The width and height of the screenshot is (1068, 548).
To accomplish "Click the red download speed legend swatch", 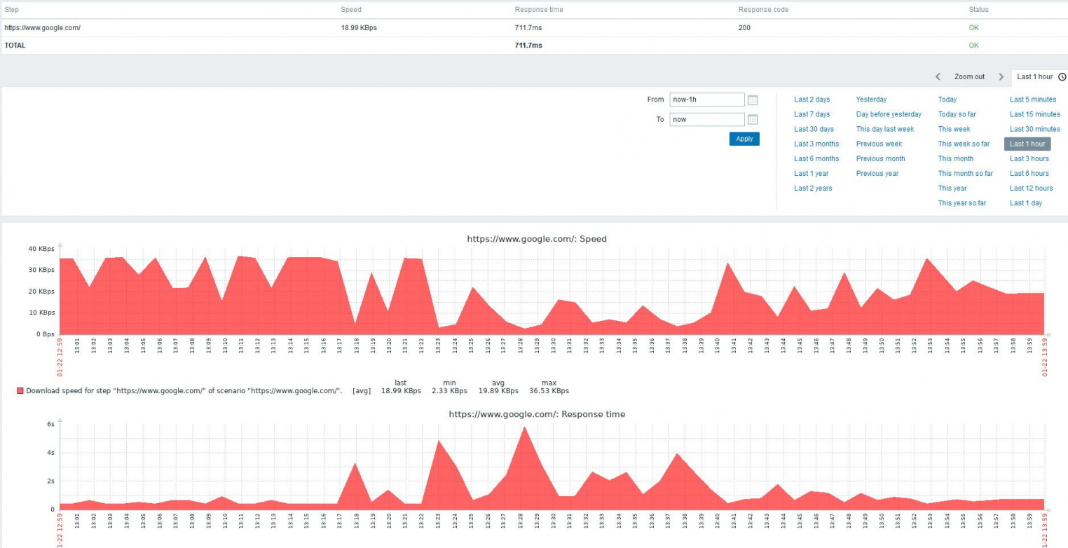I will click(x=20, y=391).
